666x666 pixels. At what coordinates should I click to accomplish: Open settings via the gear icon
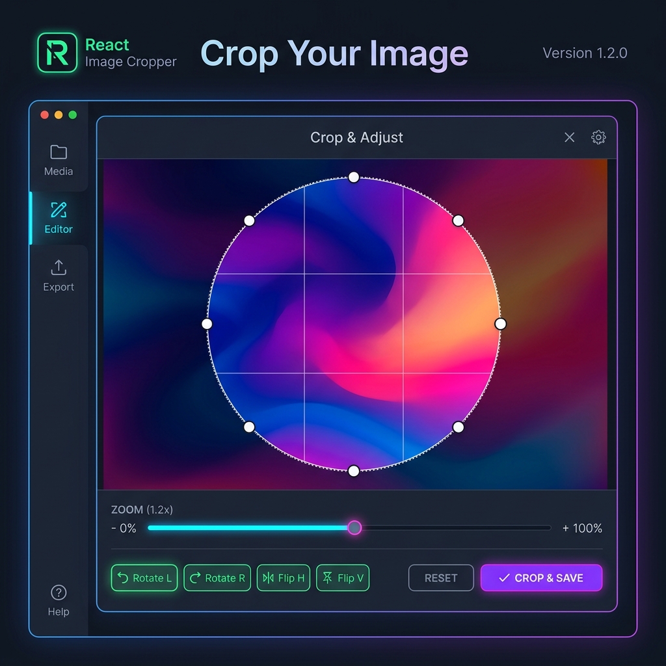(x=598, y=137)
